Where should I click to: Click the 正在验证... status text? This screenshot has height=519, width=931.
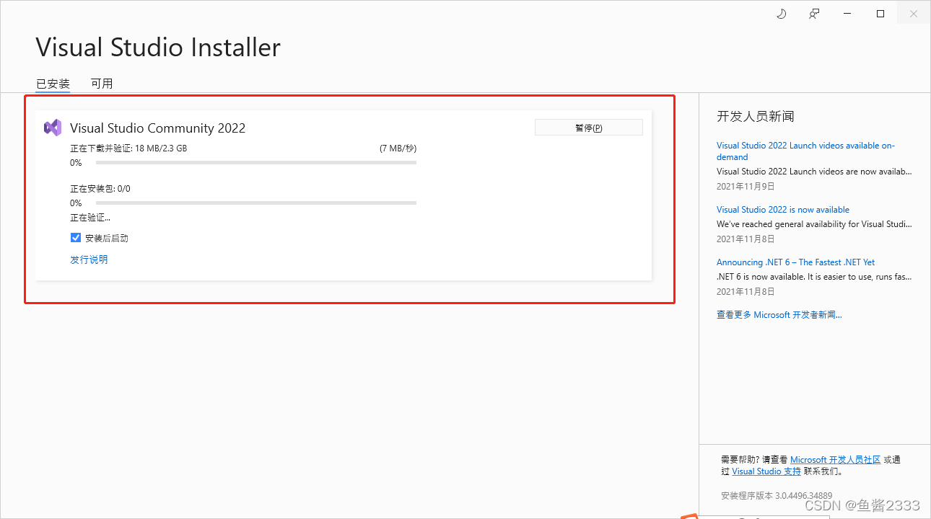click(90, 218)
